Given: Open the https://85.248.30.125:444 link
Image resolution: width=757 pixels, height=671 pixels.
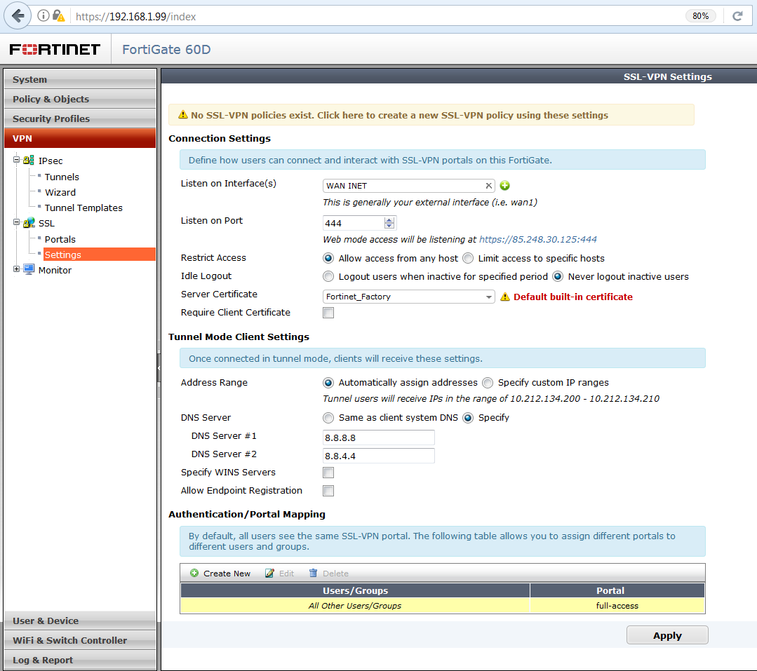Looking at the screenshot, I should point(538,239).
